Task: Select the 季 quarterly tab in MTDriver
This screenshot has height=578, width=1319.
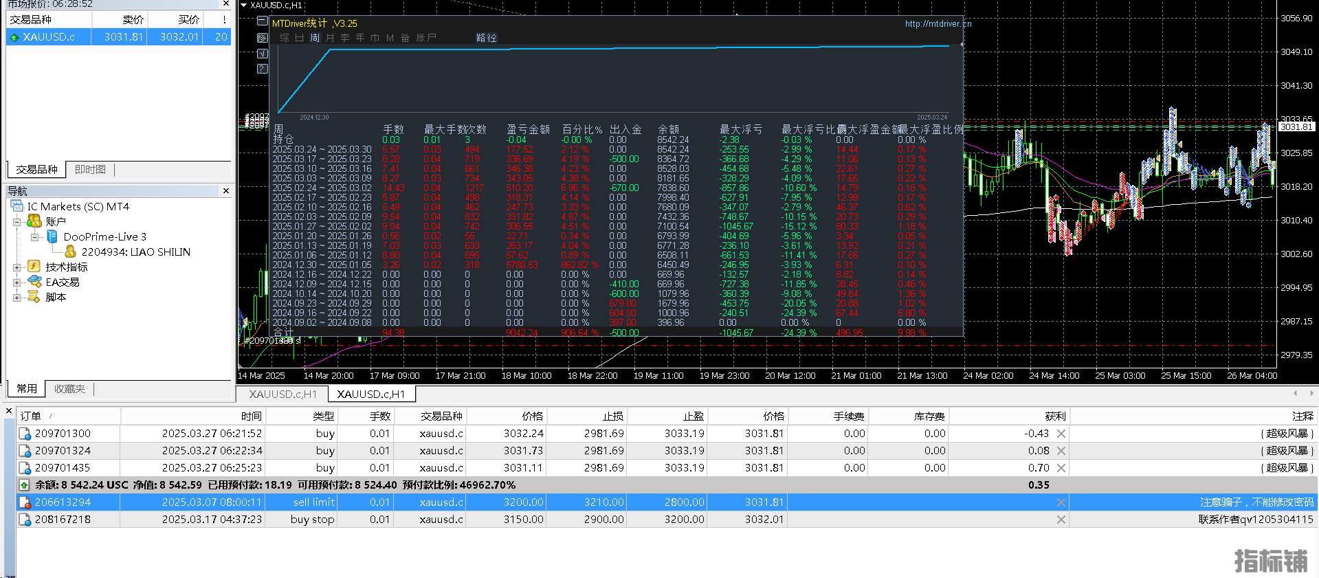Action: click(x=345, y=38)
